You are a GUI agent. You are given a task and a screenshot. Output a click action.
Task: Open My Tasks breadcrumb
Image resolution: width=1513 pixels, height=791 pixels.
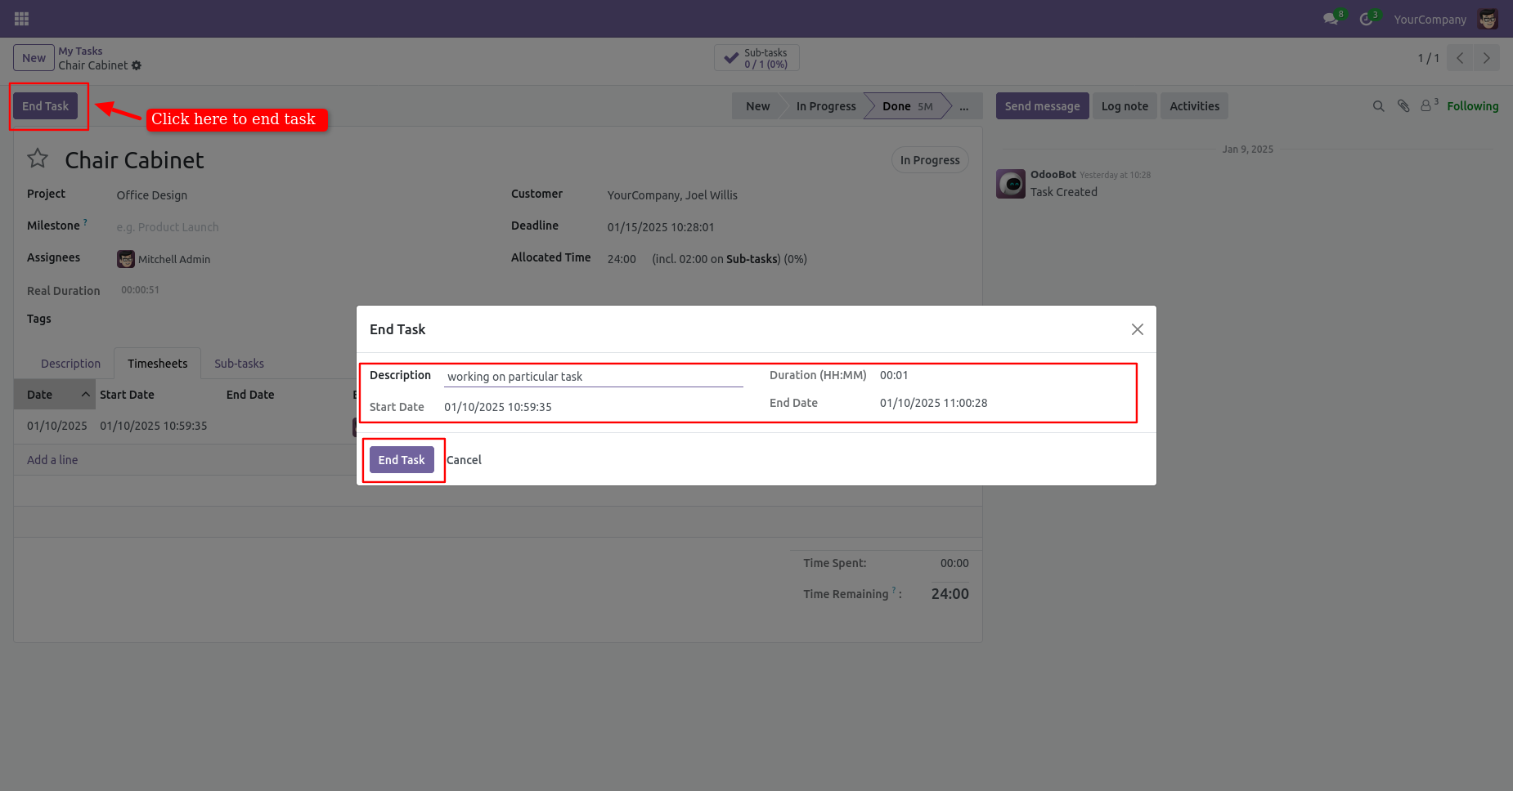[80, 51]
